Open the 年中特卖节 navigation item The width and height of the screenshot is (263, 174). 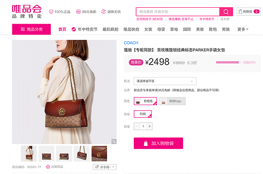click(x=84, y=29)
